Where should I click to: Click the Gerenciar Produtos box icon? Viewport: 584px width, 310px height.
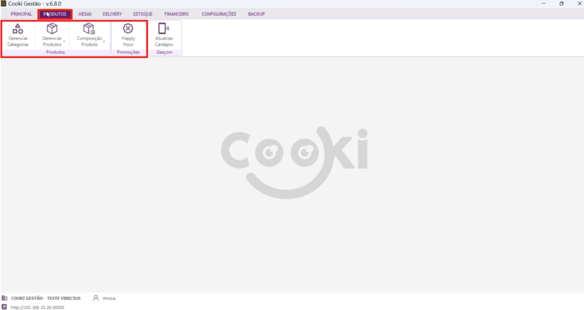tap(52, 28)
